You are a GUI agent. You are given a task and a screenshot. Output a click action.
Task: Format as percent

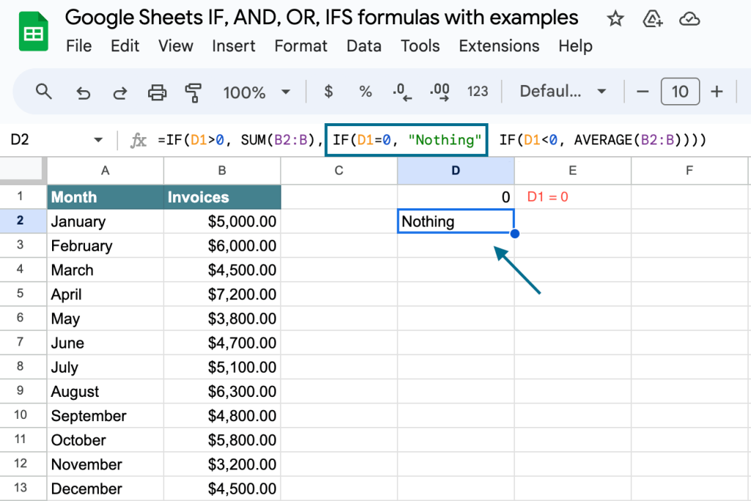coord(365,91)
